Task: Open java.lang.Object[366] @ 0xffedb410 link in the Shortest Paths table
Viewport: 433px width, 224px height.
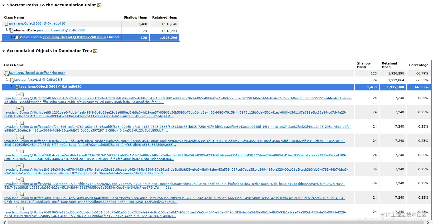Action: pos(37,23)
